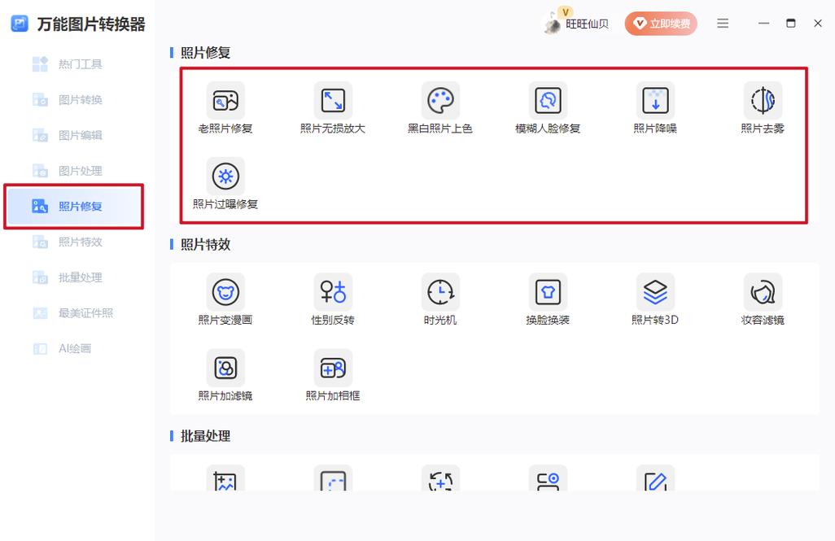The width and height of the screenshot is (835, 541).
Task: Click the 立即续费 renew subscription button
Action: 661,23
